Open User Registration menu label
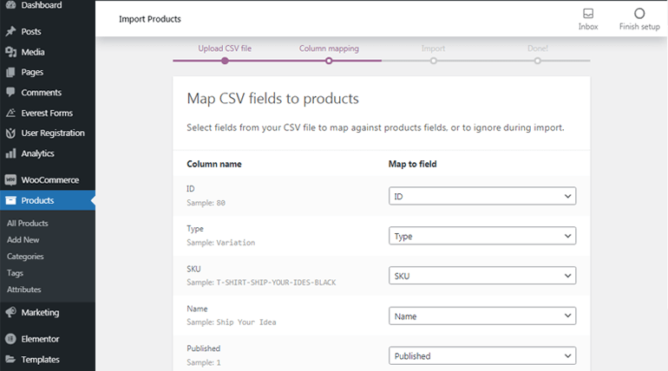This screenshot has width=668, height=371. [x=53, y=133]
